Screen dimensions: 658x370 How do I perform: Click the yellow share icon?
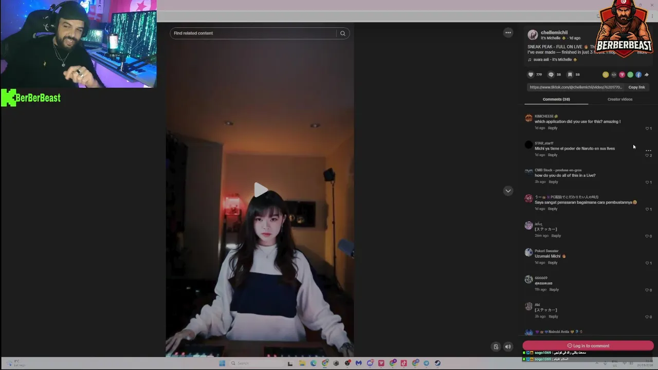tap(606, 75)
